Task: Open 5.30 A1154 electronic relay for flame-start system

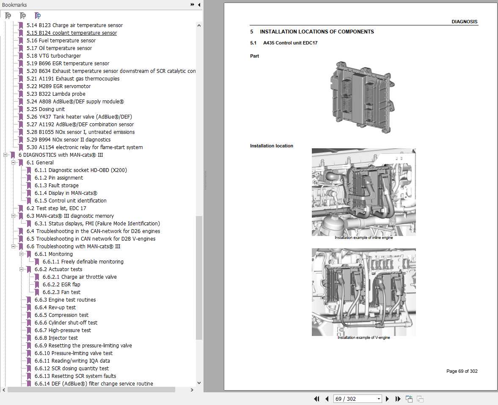Action: tap(85, 147)
